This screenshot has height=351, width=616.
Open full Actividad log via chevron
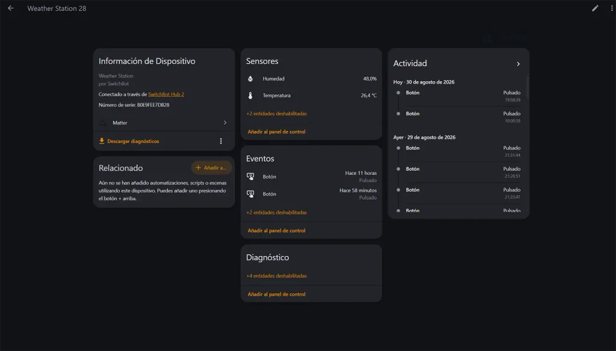pyautogui.click(x=518, y=64)
